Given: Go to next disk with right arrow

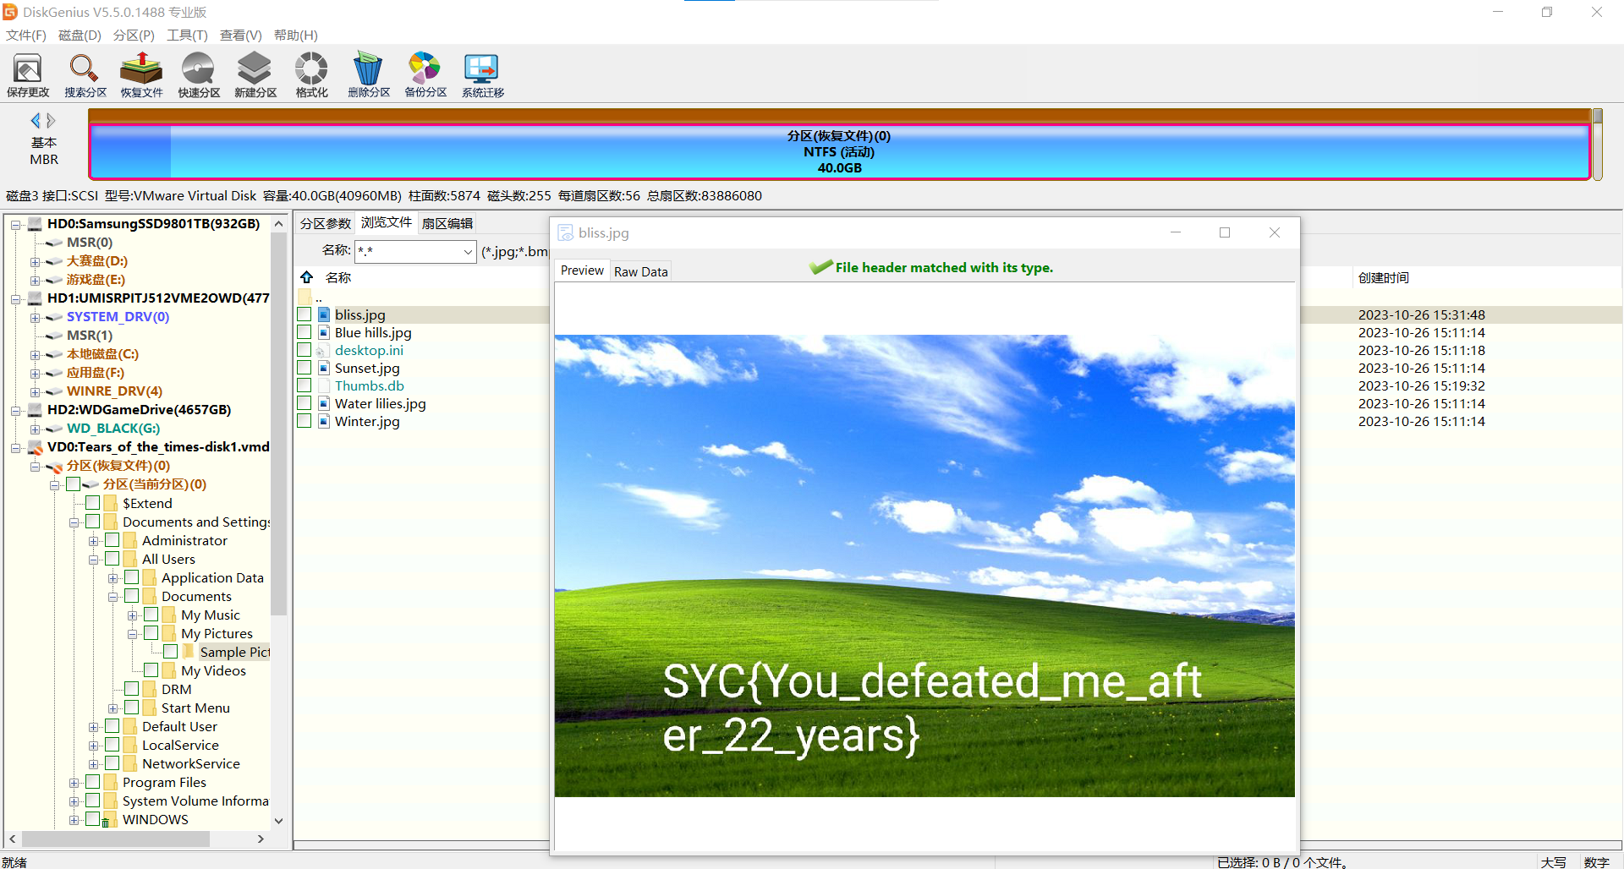Looking at the screenshot, I should point(52,121).
